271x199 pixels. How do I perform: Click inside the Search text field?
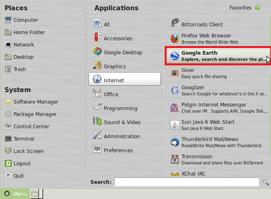click(187, 182)
